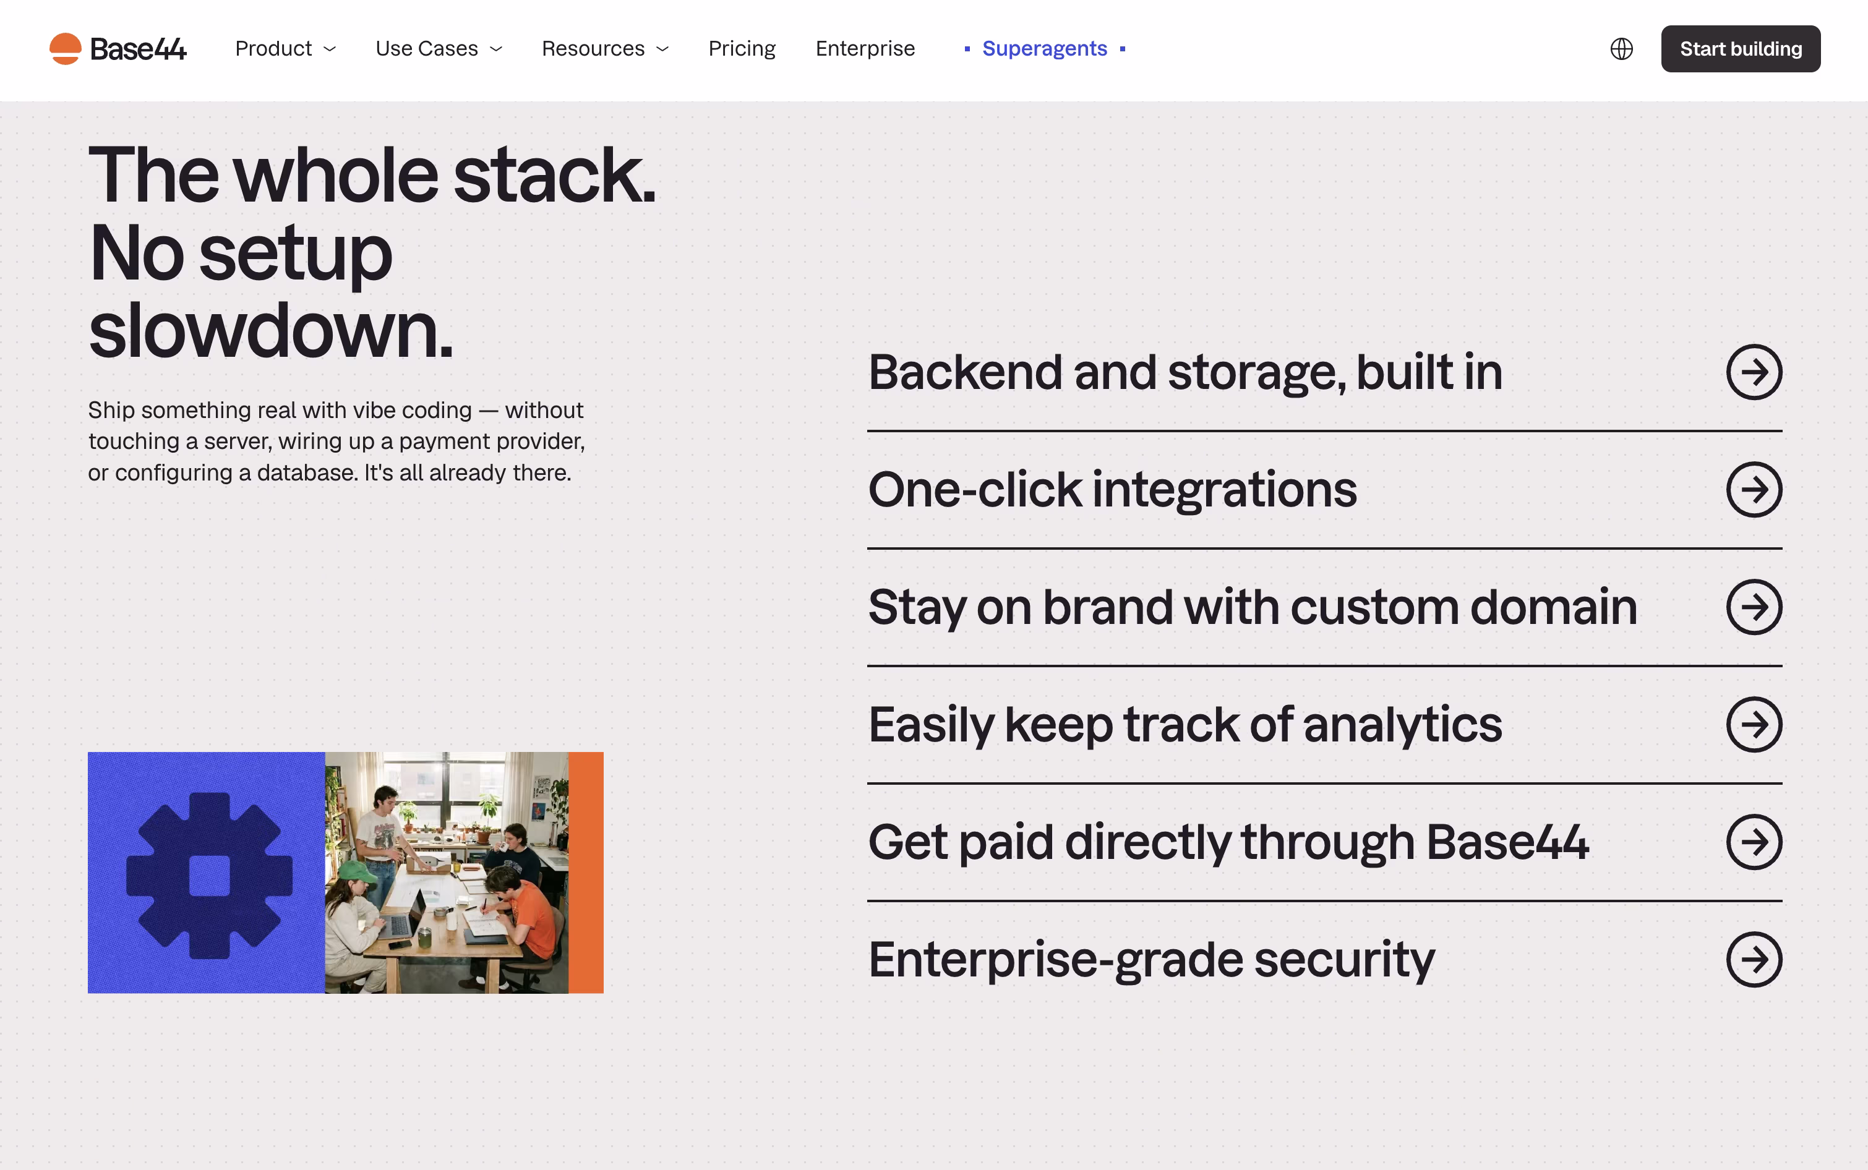Expand the Product dropdown menu
Screen dimensions: 1868x1170
coord(286,49)
